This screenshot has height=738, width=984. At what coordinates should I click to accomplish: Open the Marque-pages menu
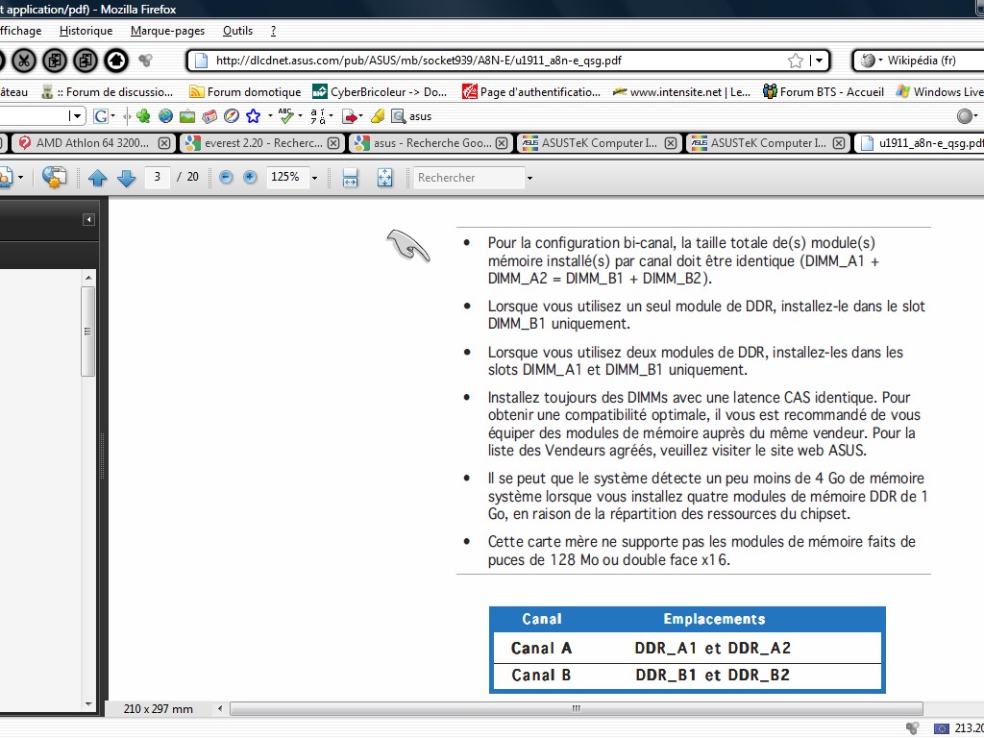(167, 31)
